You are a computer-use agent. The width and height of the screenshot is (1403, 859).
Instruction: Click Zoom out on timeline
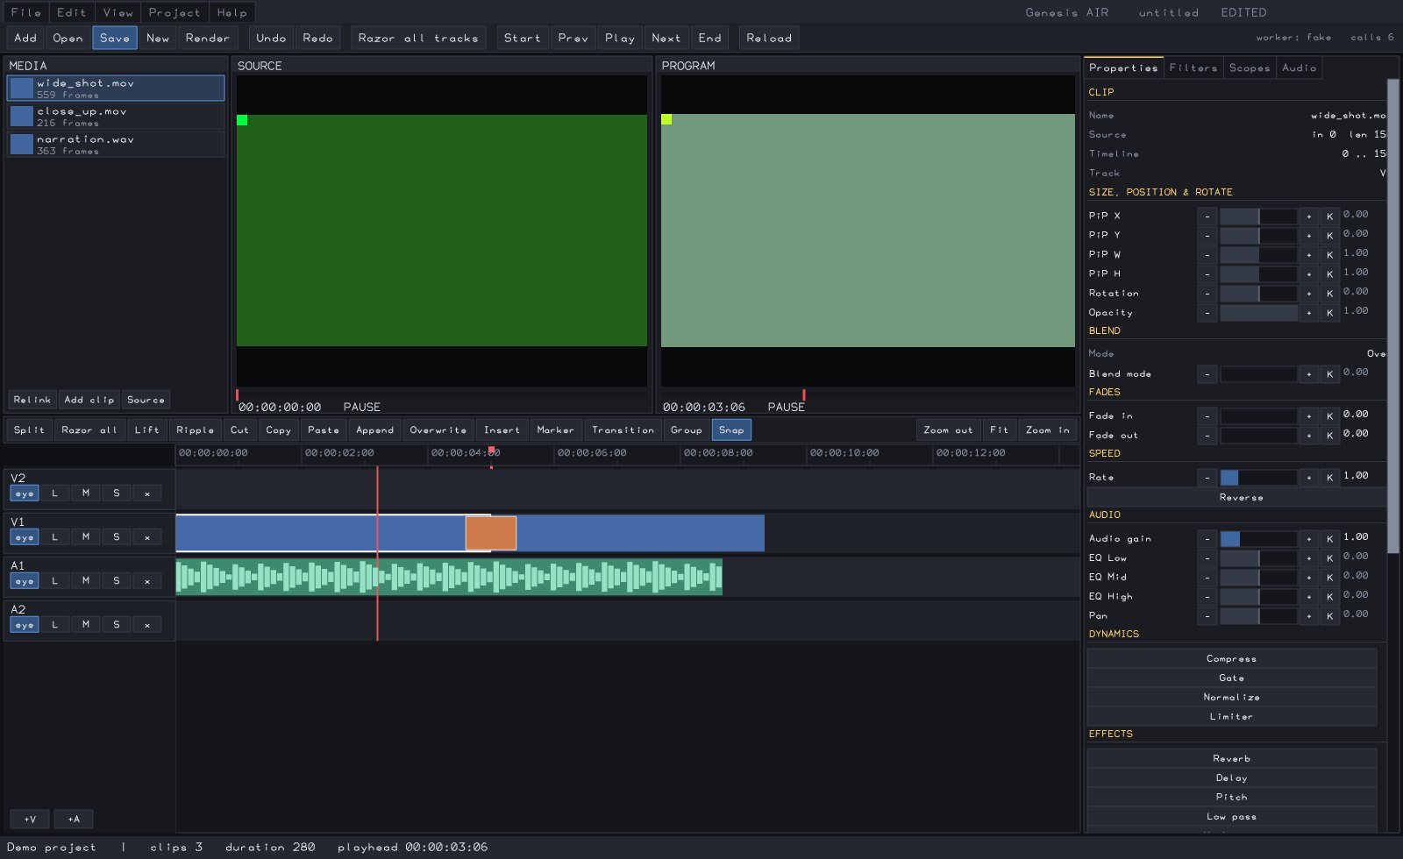pyautogui.click(x=948, y=430)
